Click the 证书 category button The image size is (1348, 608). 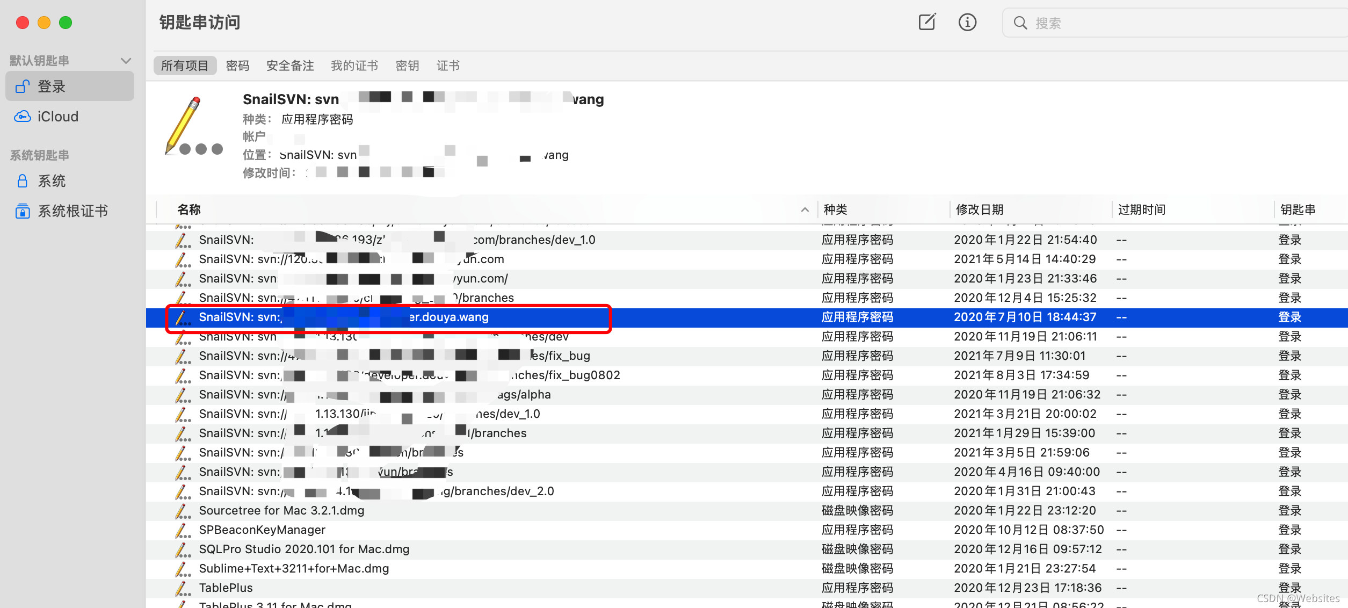click(x=447, y=65)
